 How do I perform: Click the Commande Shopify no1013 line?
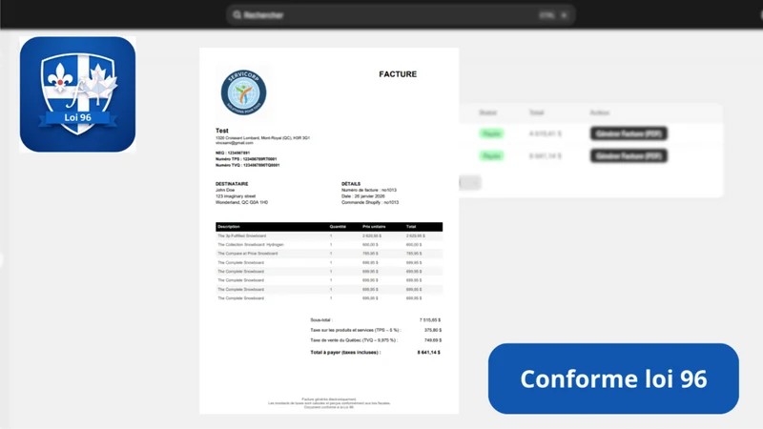(370, 202)
